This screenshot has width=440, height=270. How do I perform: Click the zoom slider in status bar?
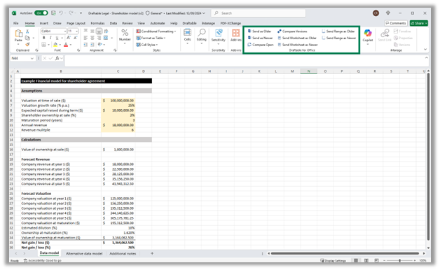coord(399,260)
